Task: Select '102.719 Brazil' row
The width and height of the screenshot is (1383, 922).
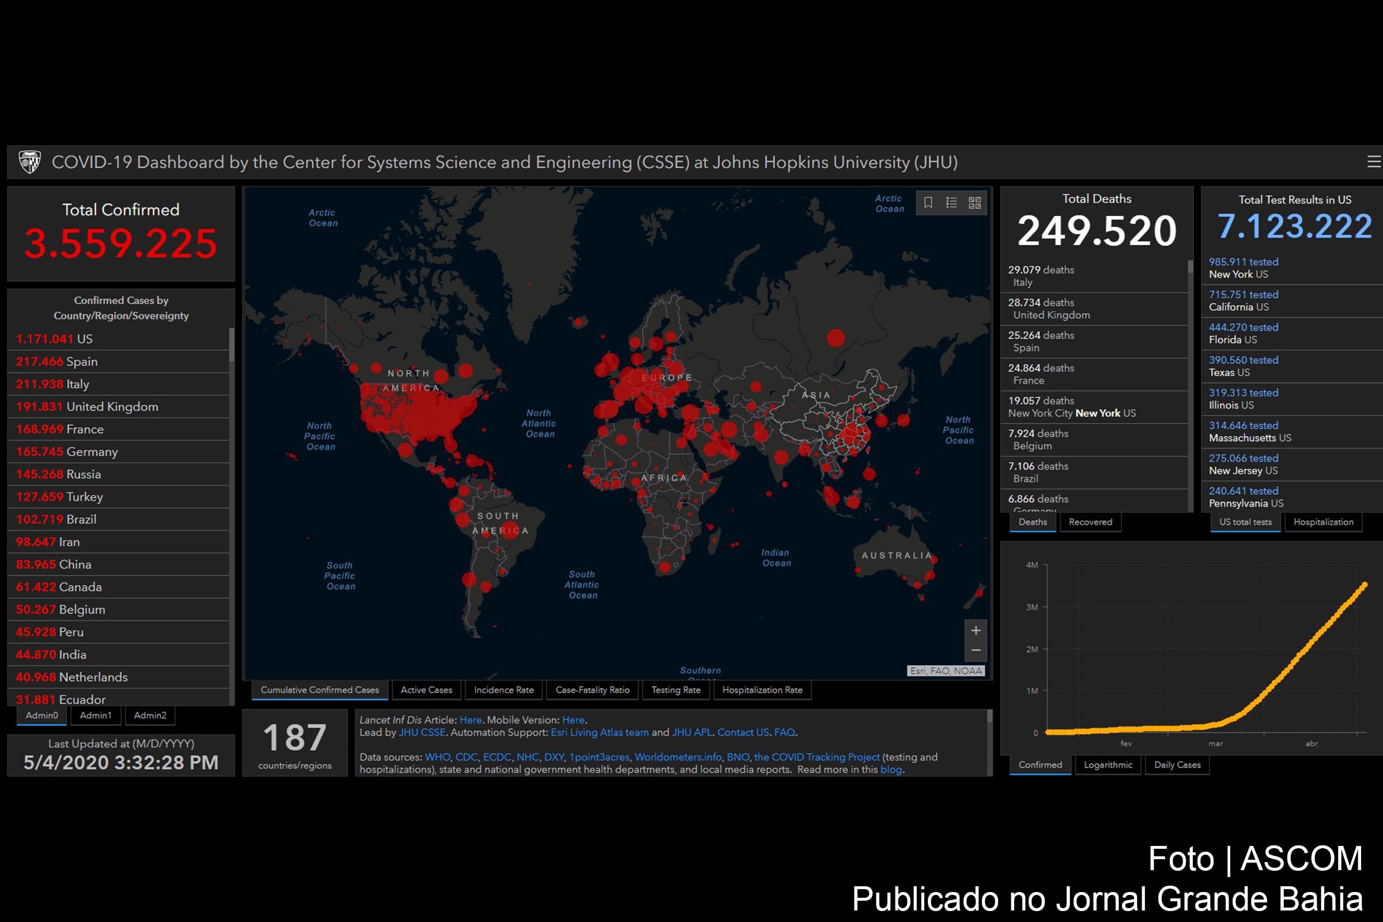Action: [x=118, y=519]
